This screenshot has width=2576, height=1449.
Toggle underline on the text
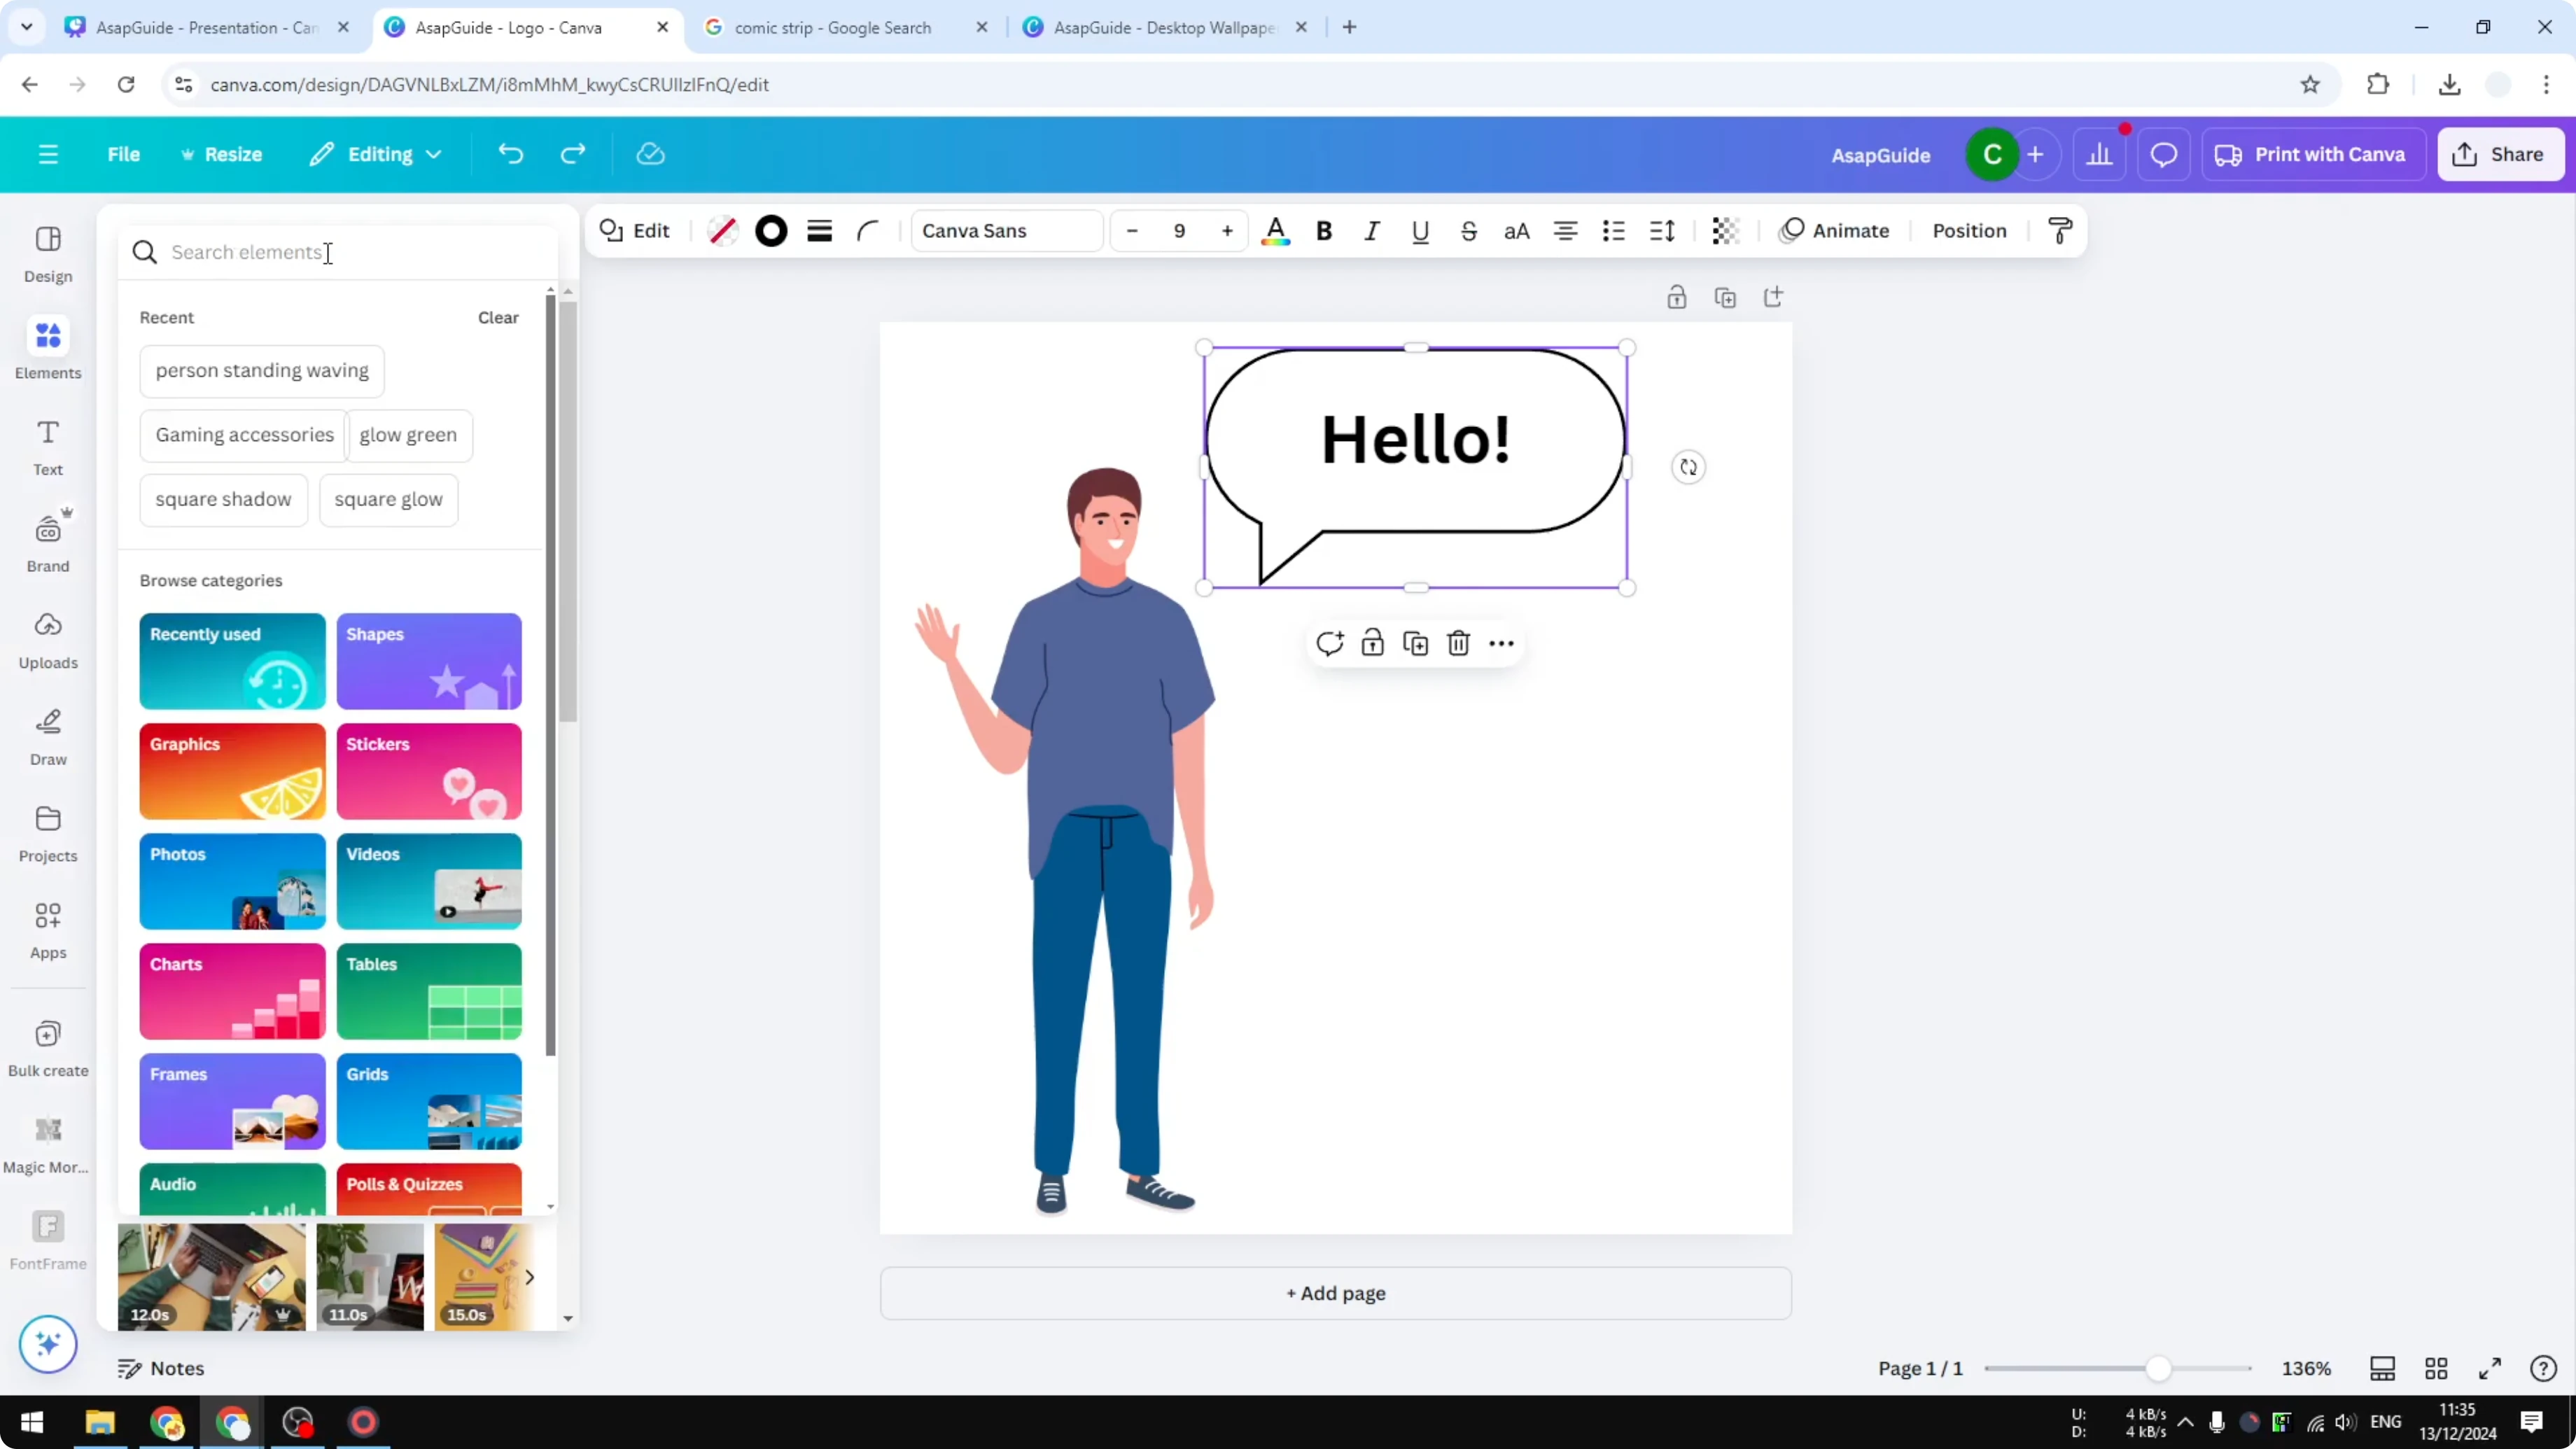[1420, 231]
